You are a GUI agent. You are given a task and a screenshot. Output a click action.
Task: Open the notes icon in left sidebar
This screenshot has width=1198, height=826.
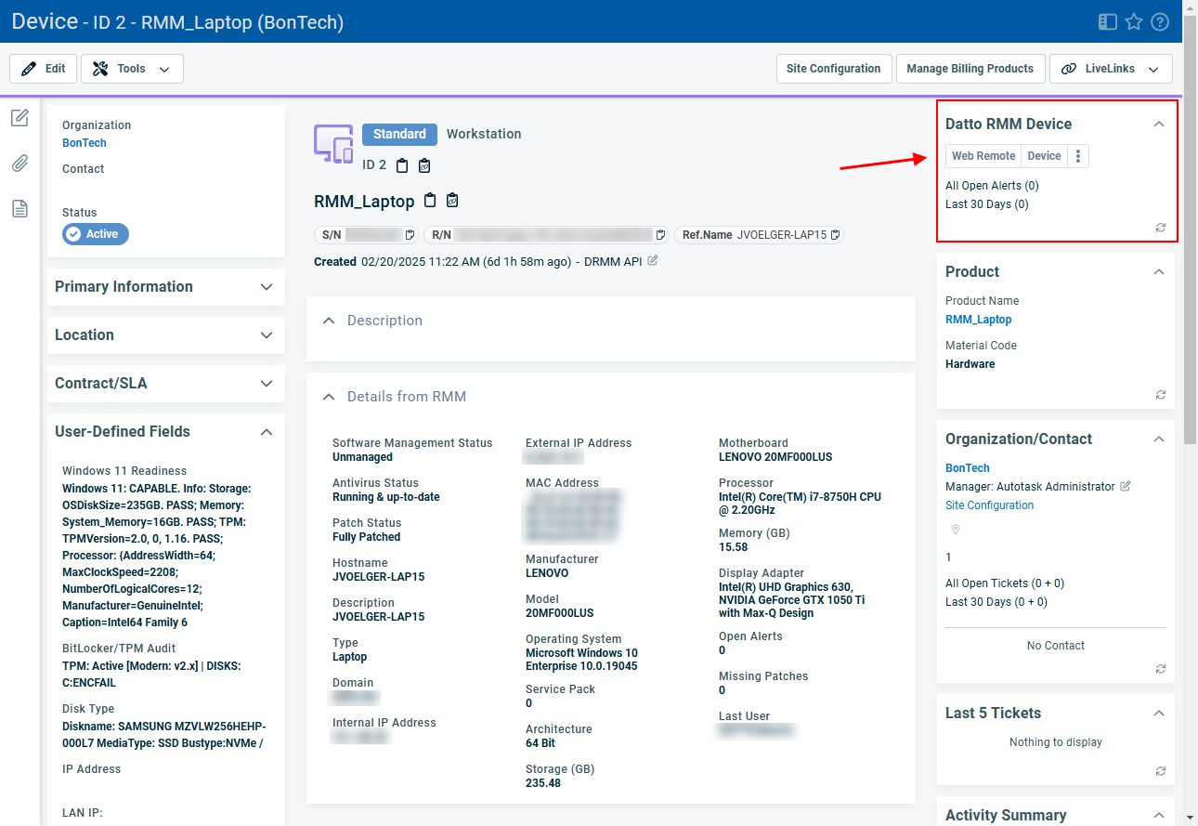pyautogui.click(x=20, y=118)
